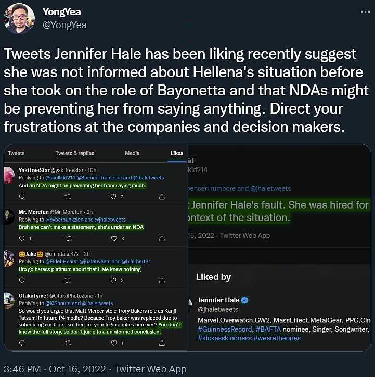Select the Media tab
Image resolution: width=375 pixels, height=377 pixels.
point(132,153)
